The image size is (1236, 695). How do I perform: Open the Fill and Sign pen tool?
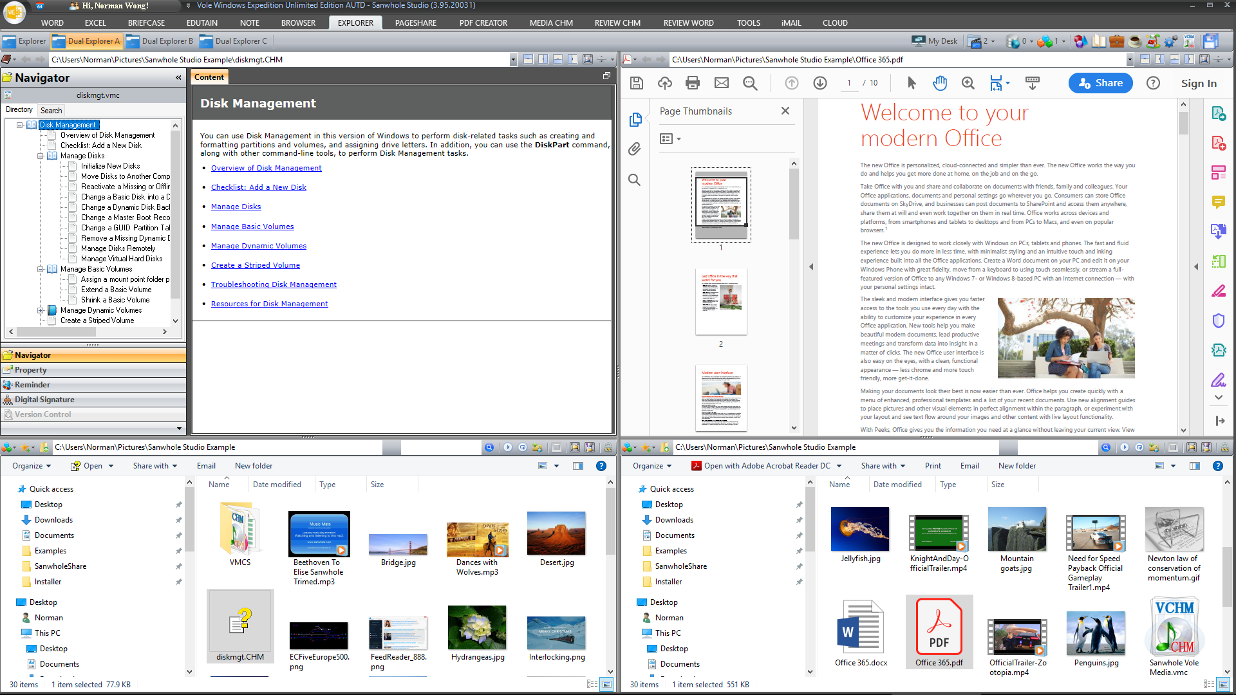pos(1219,380)
